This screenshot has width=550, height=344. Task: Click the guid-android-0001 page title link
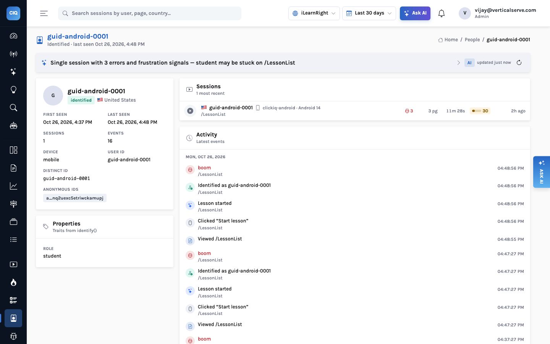tap(78, 36)
